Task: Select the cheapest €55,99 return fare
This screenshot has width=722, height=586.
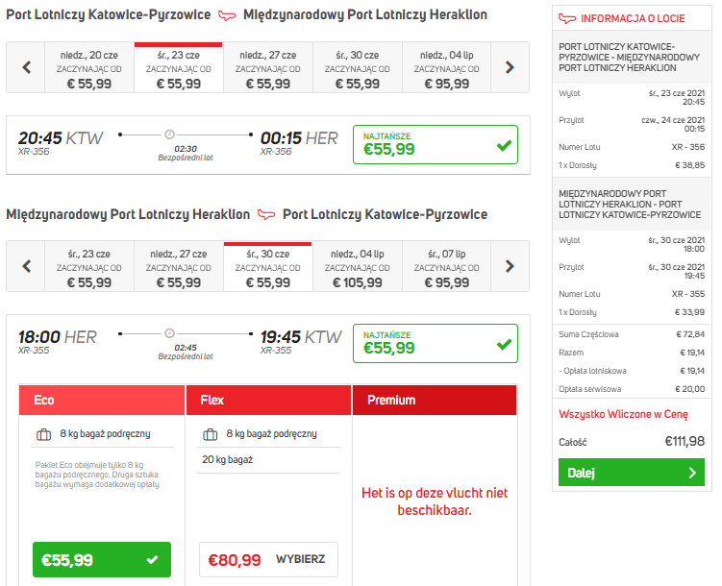Action: (436, 343)
